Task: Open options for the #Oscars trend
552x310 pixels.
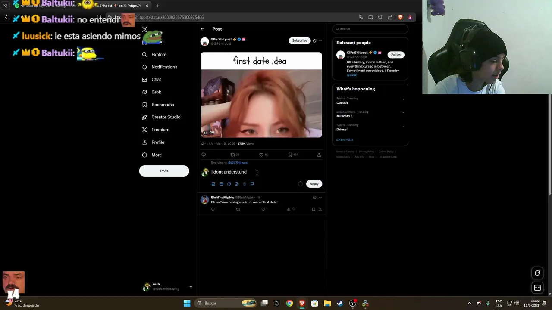Action: coord(402,112)
